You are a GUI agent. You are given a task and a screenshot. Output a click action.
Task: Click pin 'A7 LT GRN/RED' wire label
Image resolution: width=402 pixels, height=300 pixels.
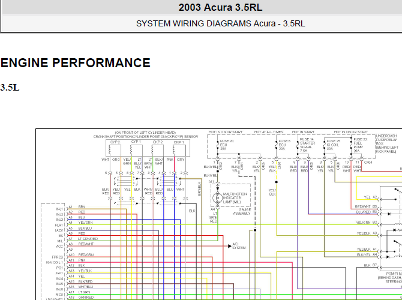pyautogui.click(x=83, y=239)
